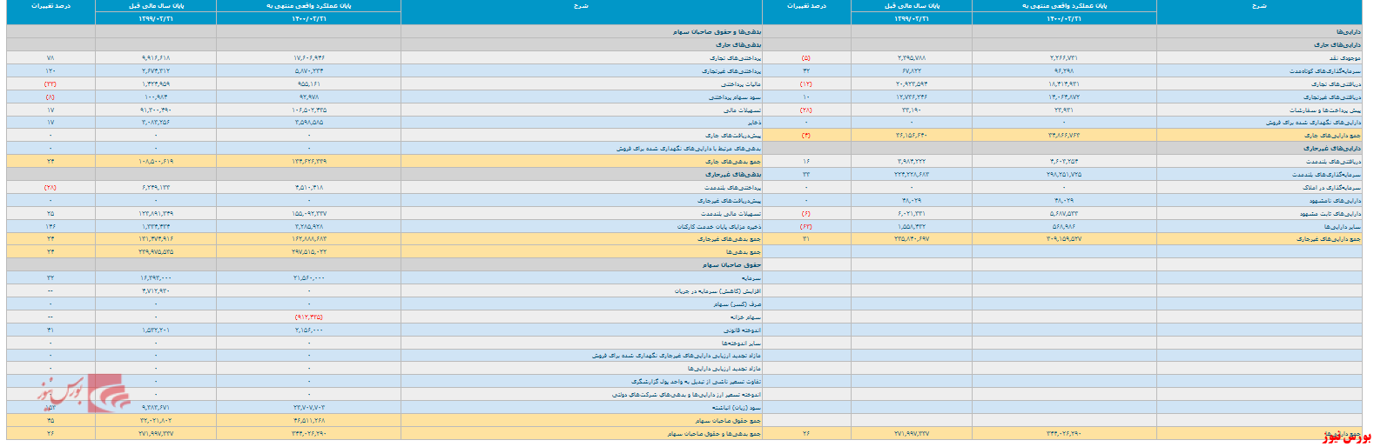Select the 'سرمایه‌گذاری‌های کوتاه‌مدت' row label
Viewport: 1374px width, 447px height.
click(1325, 70)
